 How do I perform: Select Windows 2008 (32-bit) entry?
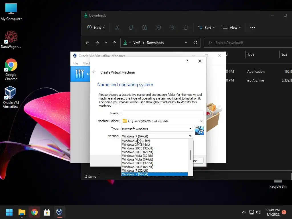pyautogui.click(x=155, y=163)
